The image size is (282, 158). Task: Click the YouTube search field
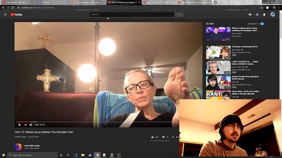132,14
